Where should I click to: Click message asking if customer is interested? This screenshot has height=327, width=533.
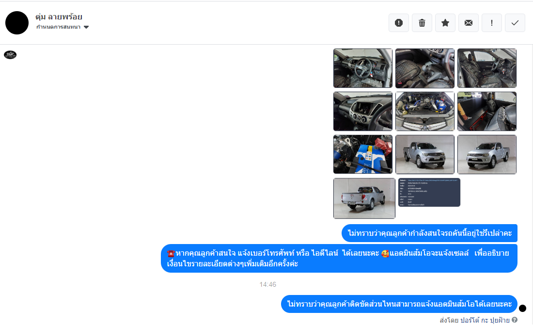click(x=429, y=233)
